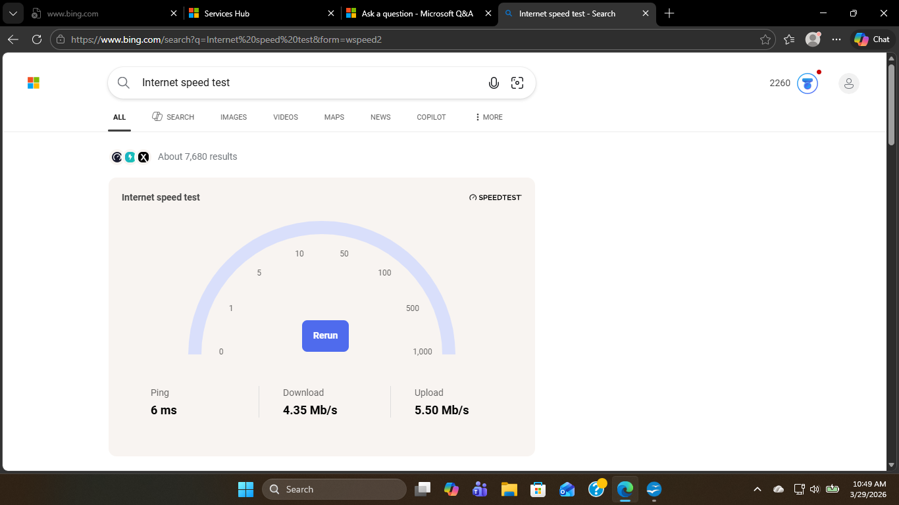Image resolution: width=899 pixels, height=505 pixels.
Task: Refresh the current page
Action: [37, 39]
